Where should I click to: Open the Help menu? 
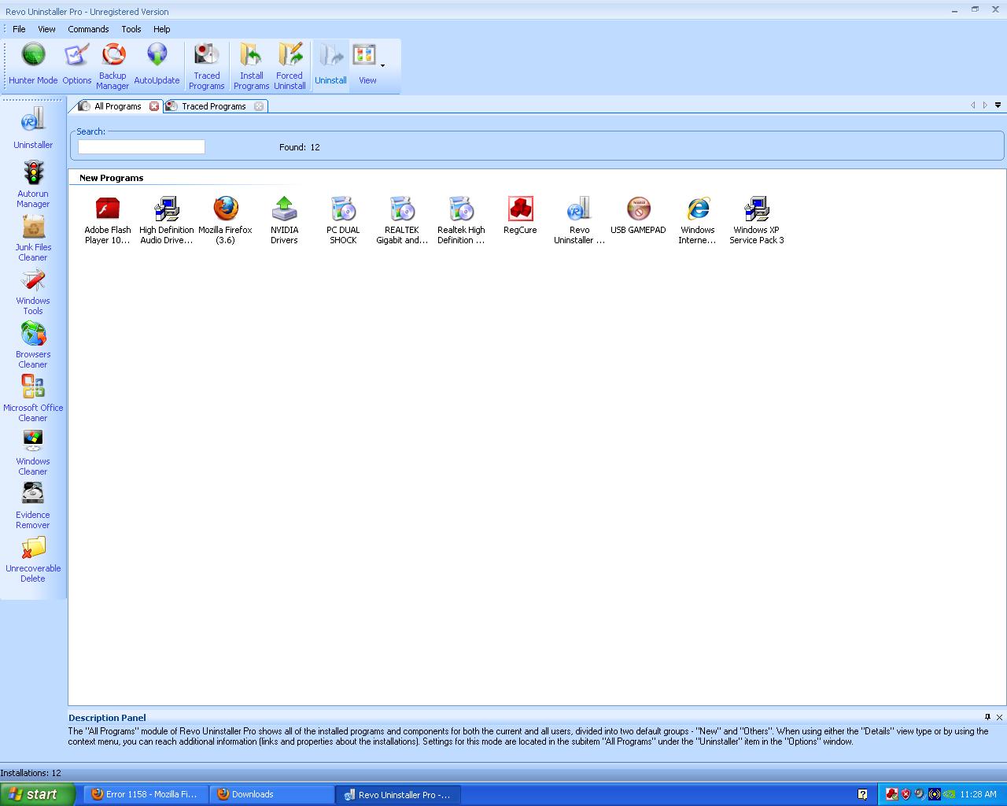(x=161, y=29)
